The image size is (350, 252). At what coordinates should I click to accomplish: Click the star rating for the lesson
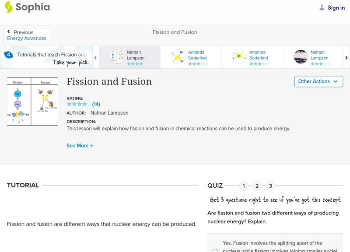click(x=79, y=104)
